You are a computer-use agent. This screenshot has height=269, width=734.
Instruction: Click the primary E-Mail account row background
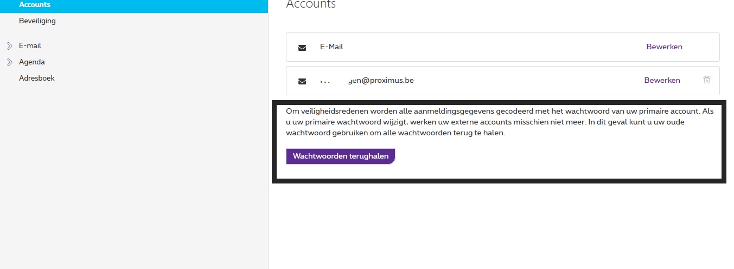pyautogui.click(x=488, y=47)
